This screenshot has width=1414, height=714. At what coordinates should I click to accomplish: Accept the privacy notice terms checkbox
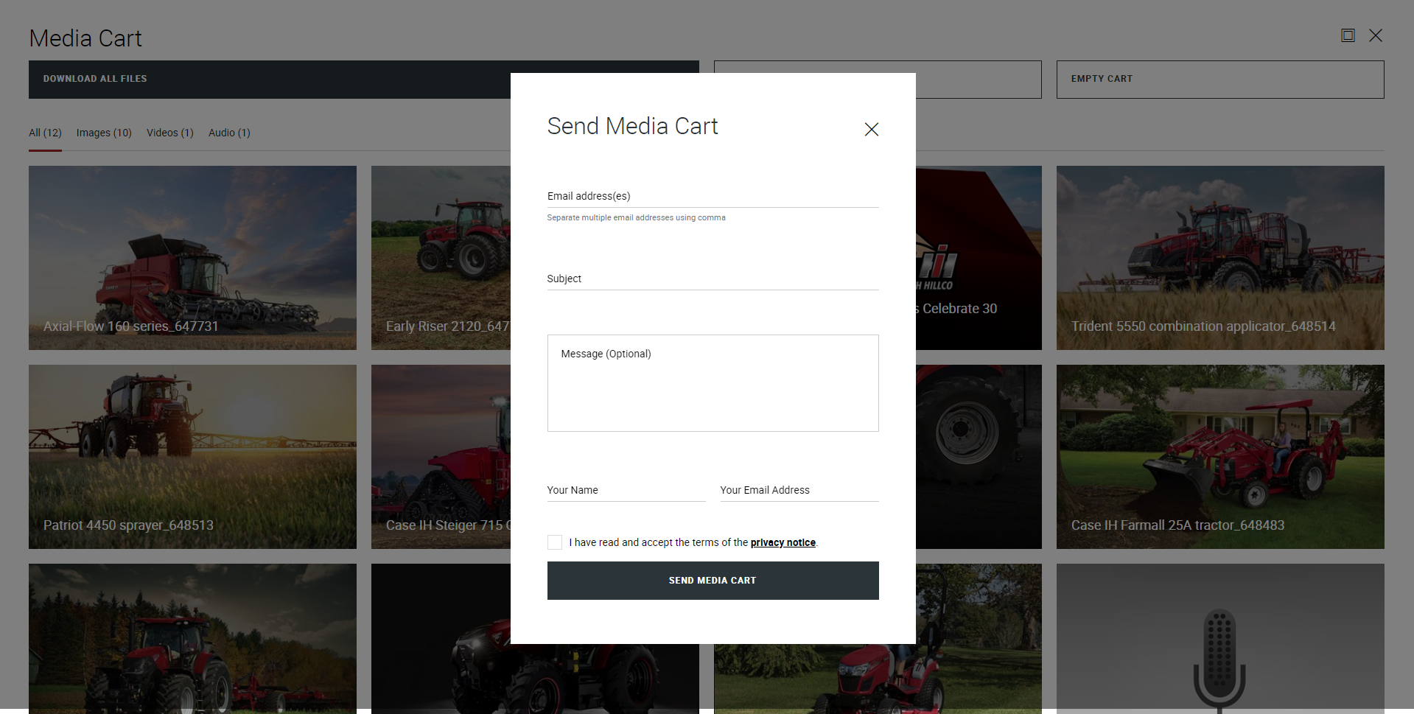click(554, 542)
